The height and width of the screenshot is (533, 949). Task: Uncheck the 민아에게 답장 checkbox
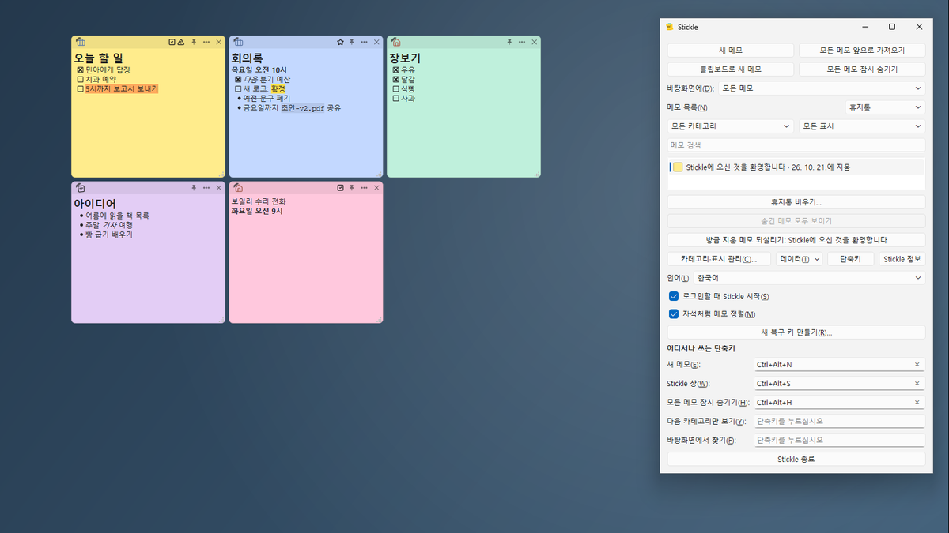[x=80, y=70]
